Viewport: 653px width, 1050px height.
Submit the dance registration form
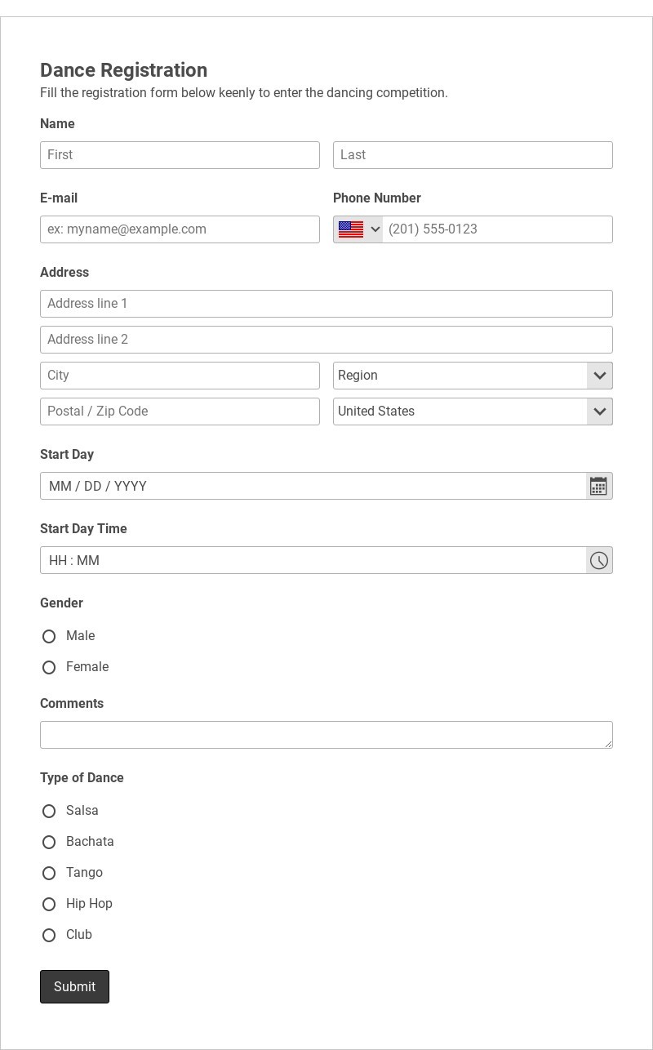(74, 986)
